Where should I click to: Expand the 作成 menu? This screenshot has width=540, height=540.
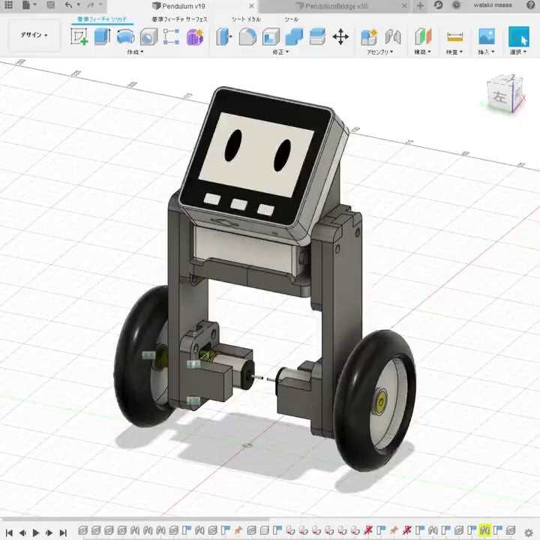click(x=136, y=52)
